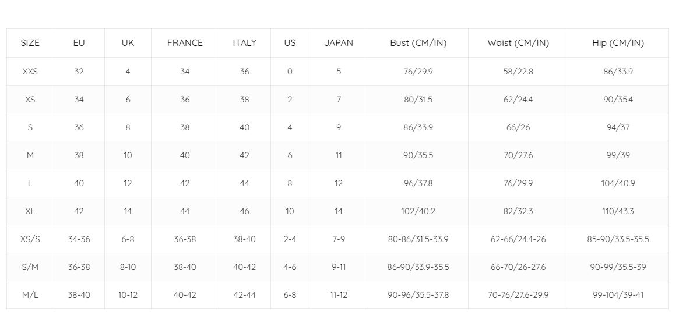Click the S/M size row label
679x323 pixels.
point(30,267)
